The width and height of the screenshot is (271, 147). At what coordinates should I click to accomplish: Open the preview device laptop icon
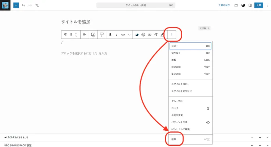point(236,5)
